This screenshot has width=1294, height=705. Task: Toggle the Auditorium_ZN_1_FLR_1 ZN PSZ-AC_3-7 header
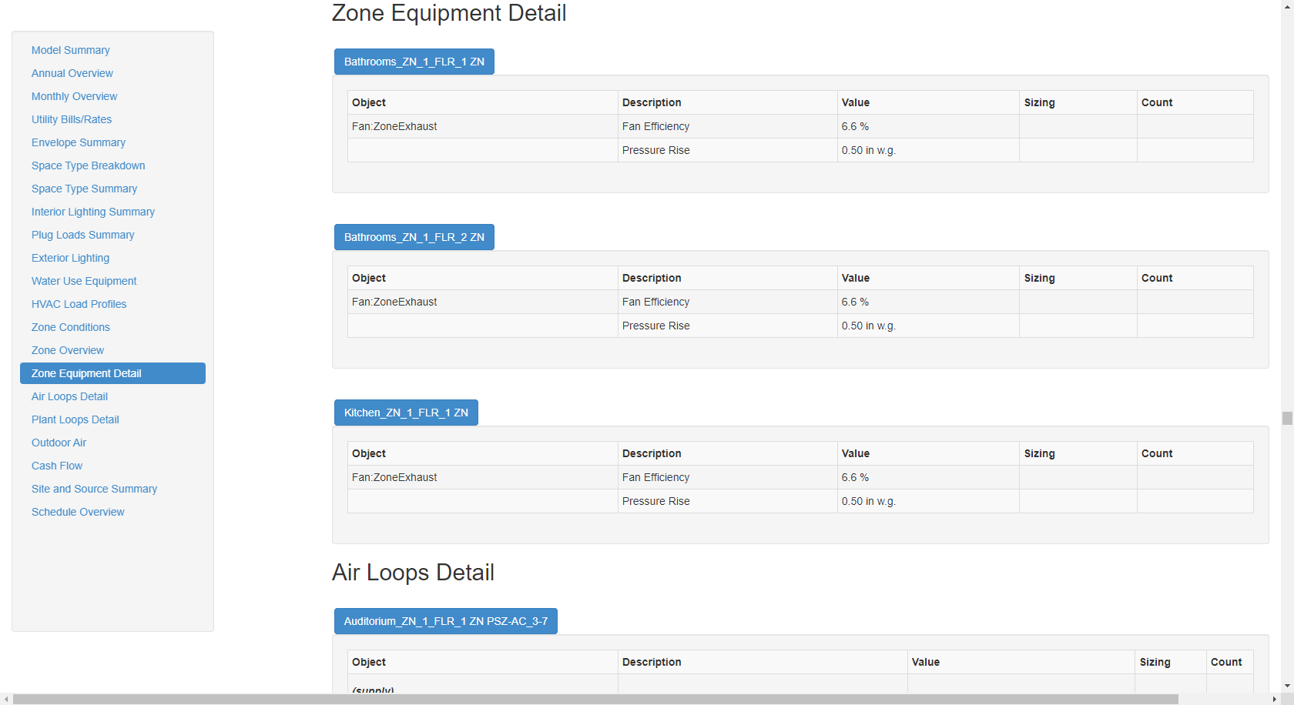tap(445, 621)
